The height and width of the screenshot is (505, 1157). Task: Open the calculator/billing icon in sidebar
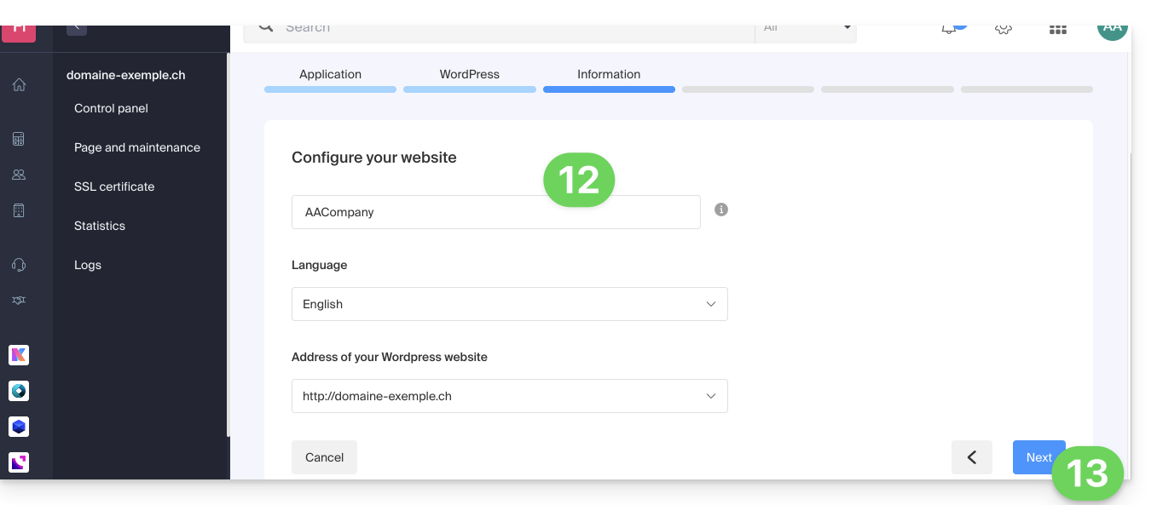[x=19, y=139]
